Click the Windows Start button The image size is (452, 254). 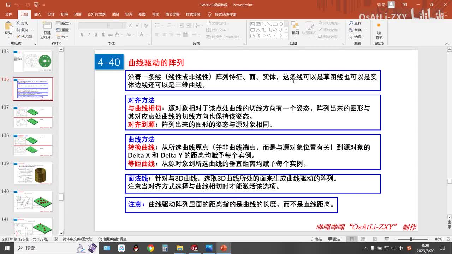[x=7, y=248]
